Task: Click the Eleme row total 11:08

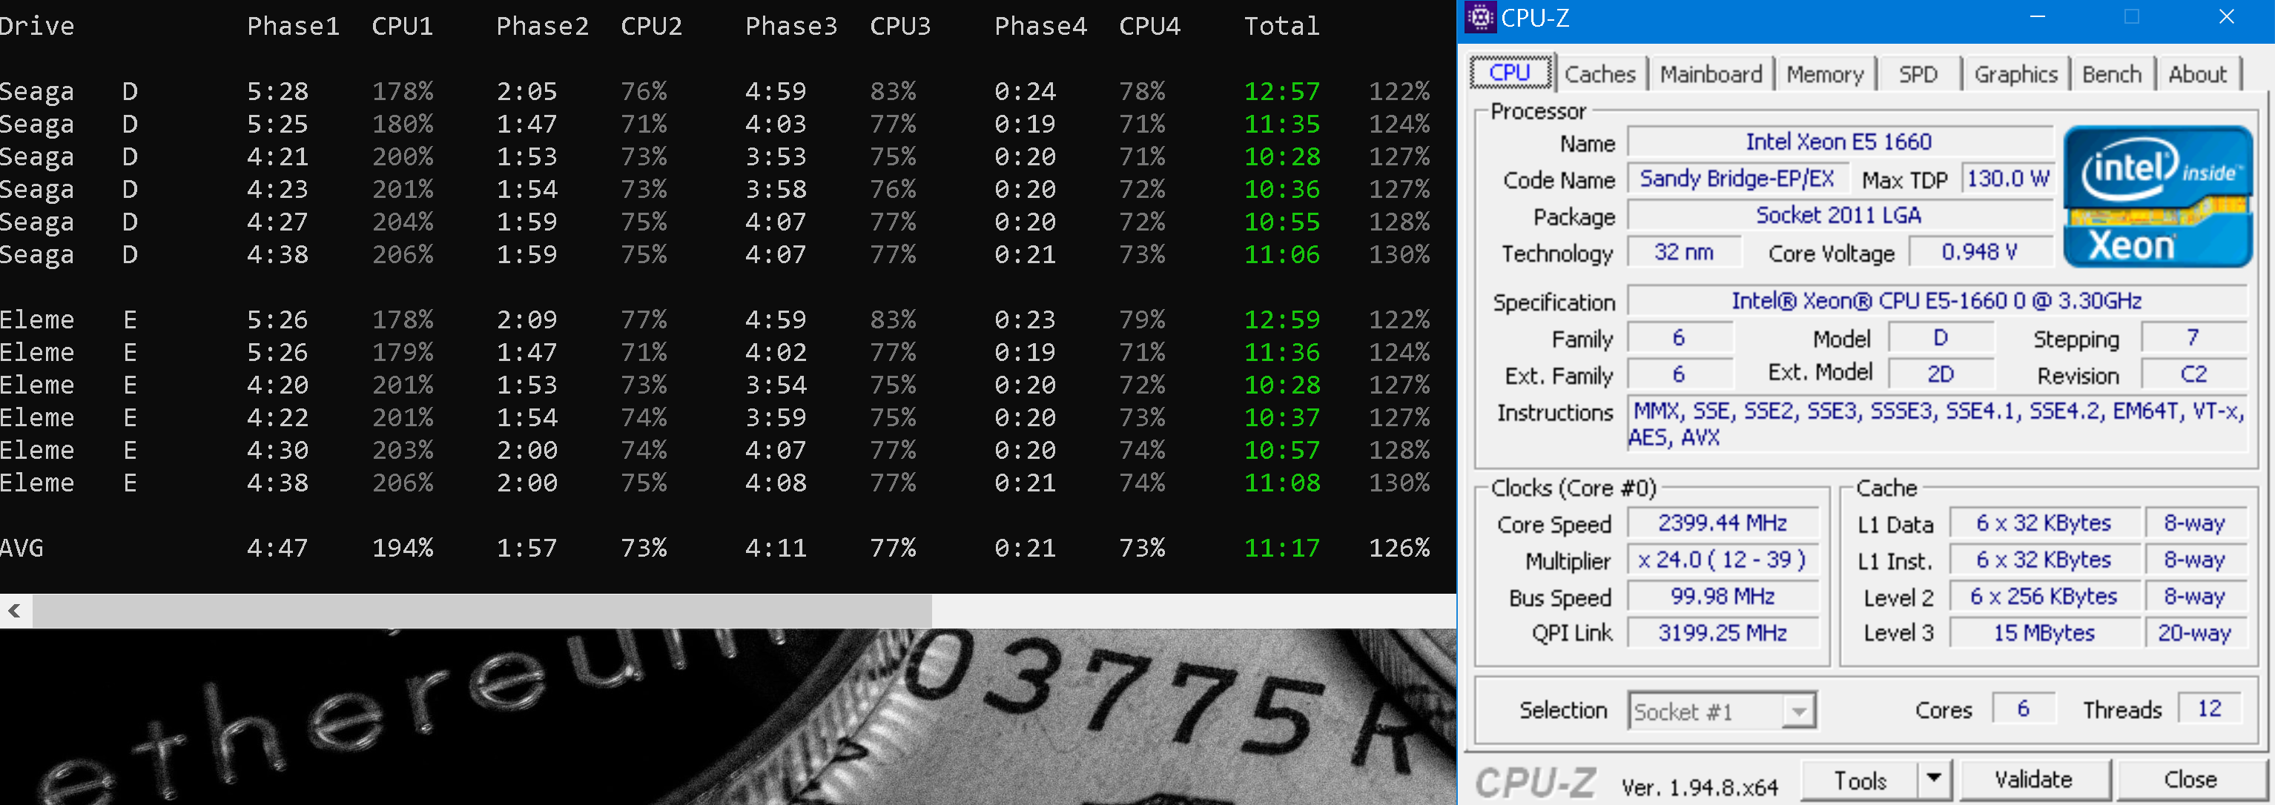Action: (x=1282, y=483)
